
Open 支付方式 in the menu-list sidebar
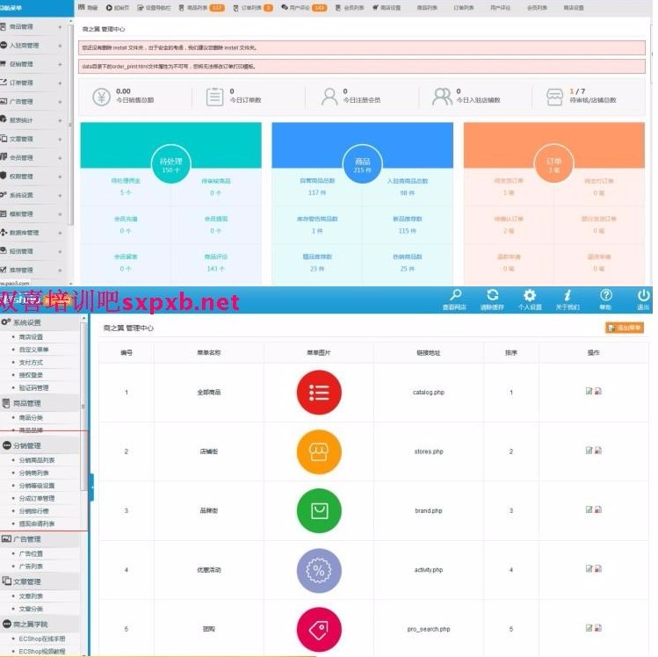click(31, 362)
